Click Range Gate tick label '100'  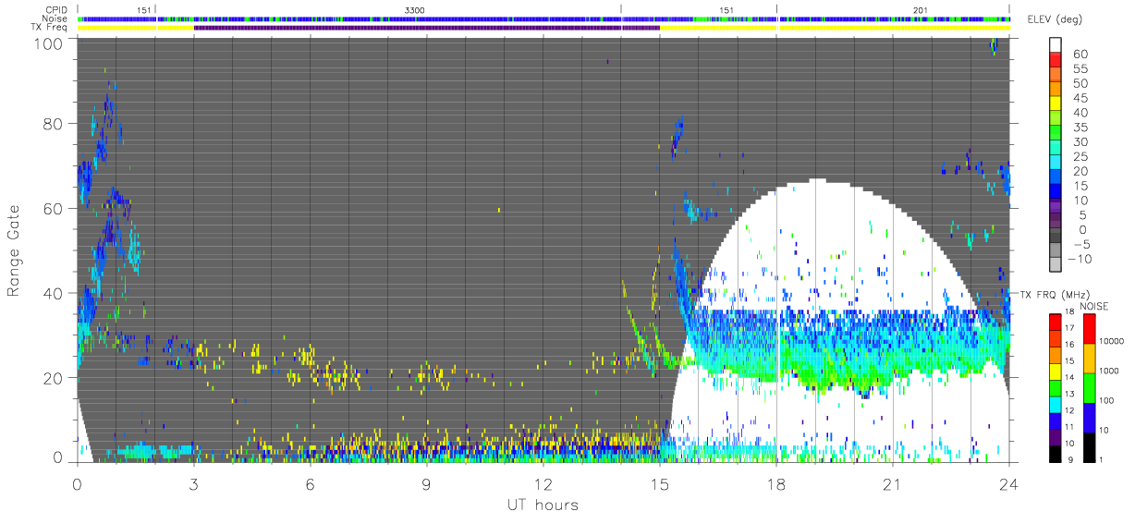pyautogui.click(x=49, y=43)
